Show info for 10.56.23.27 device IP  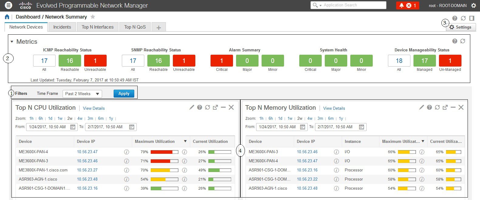click(127, 170)
